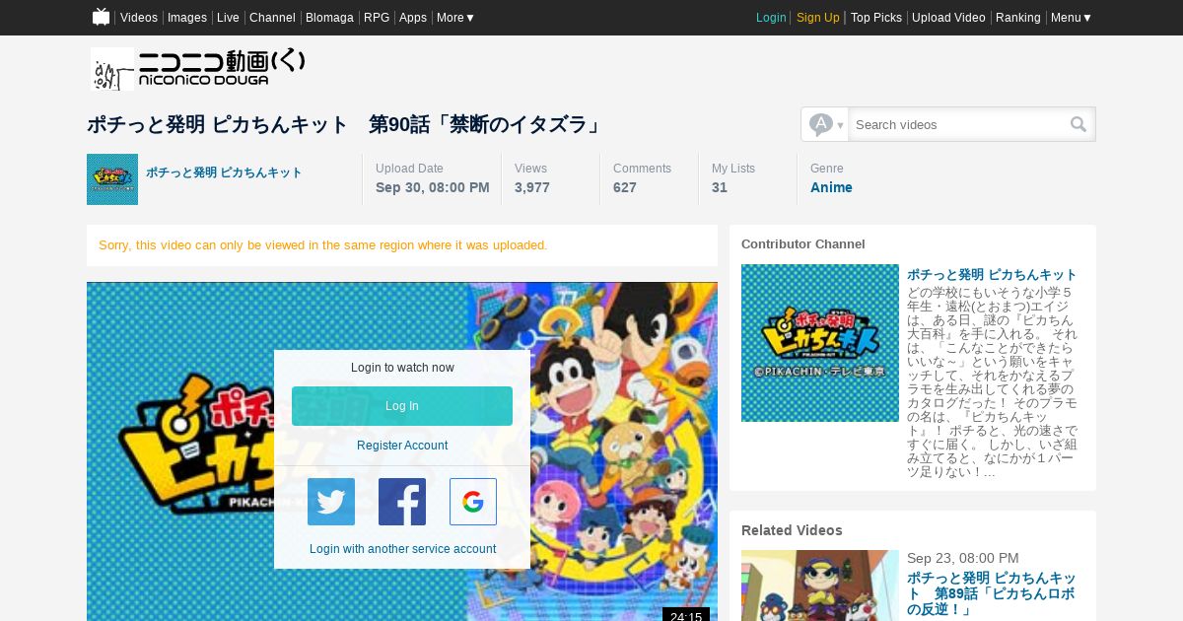Click the region restriction notice text

click(x=323, y=244)
